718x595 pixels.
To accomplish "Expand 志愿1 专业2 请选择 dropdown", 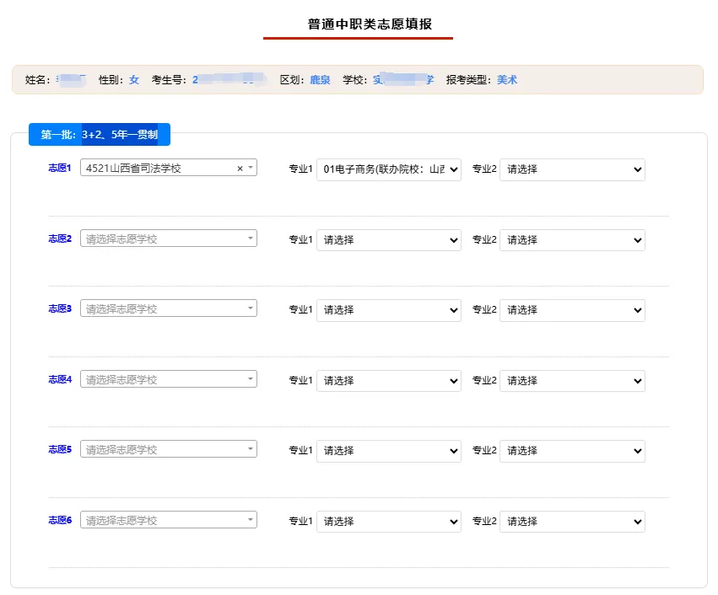I will click(572, 169).
